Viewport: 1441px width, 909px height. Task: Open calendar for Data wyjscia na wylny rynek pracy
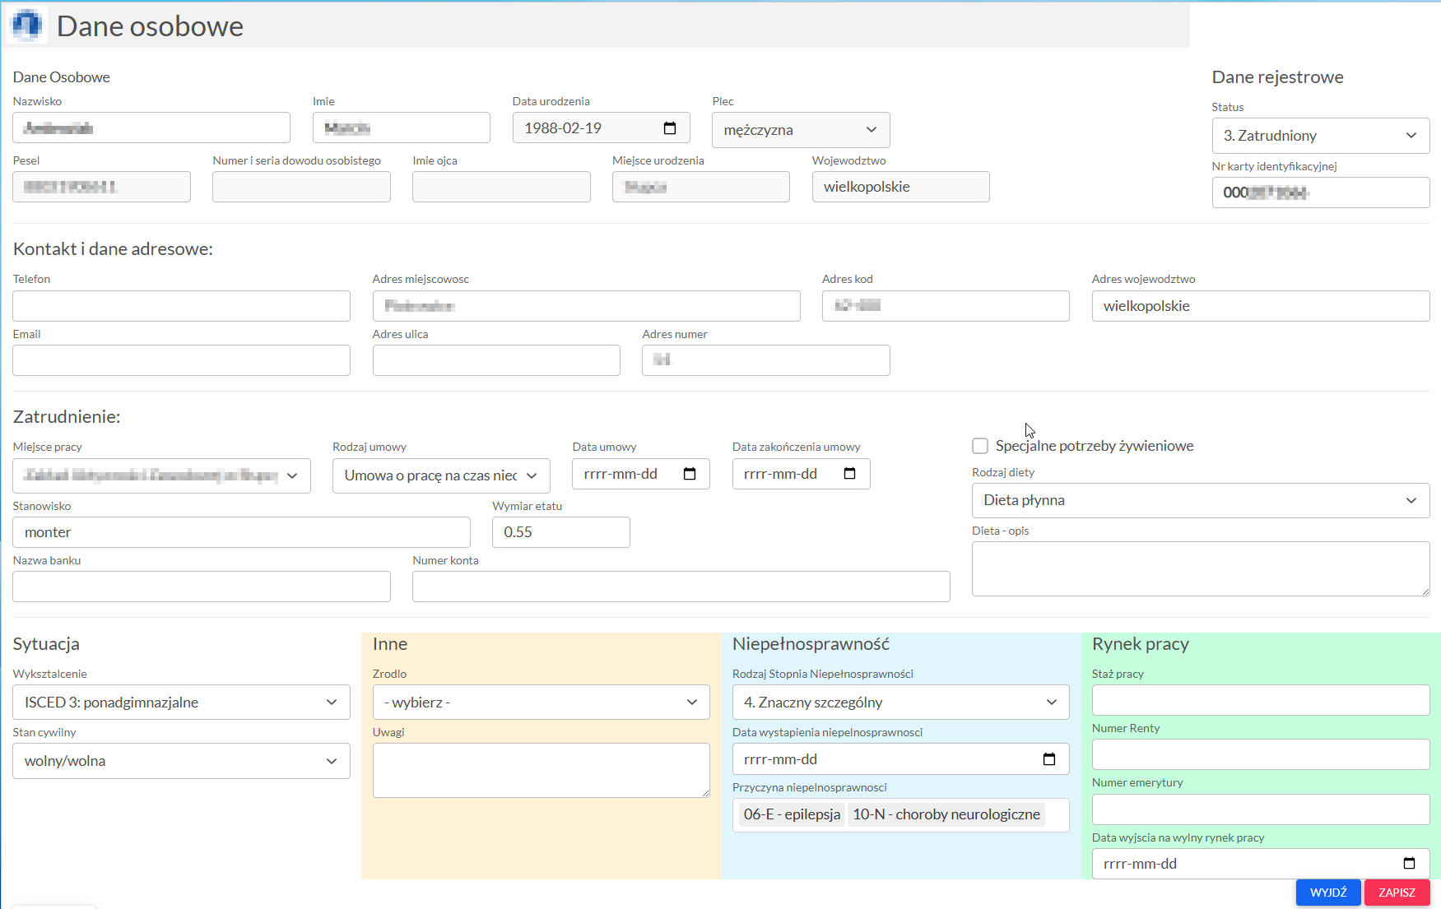1409,864
